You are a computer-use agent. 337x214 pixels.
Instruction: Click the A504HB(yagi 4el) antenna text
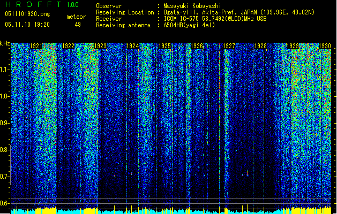[x=189, y=25]
